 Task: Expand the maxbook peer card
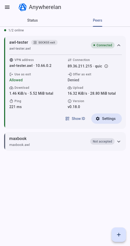(x=119, y=142)
